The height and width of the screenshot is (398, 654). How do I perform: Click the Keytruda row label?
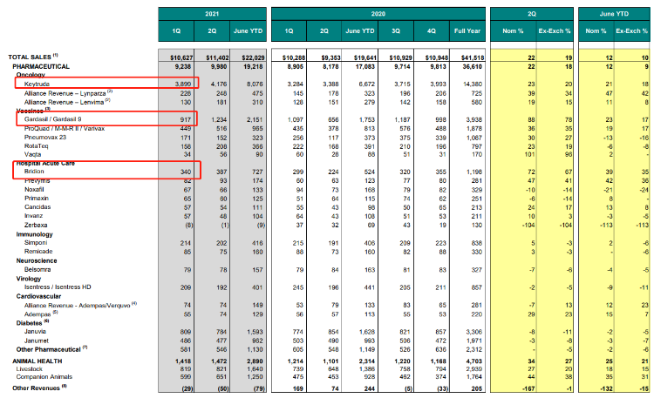tap(37, 84)
